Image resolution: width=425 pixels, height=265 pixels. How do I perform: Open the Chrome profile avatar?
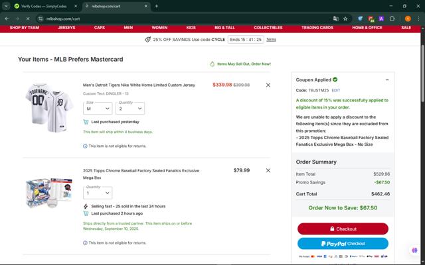pyautogui.click(x=408, y=19)
